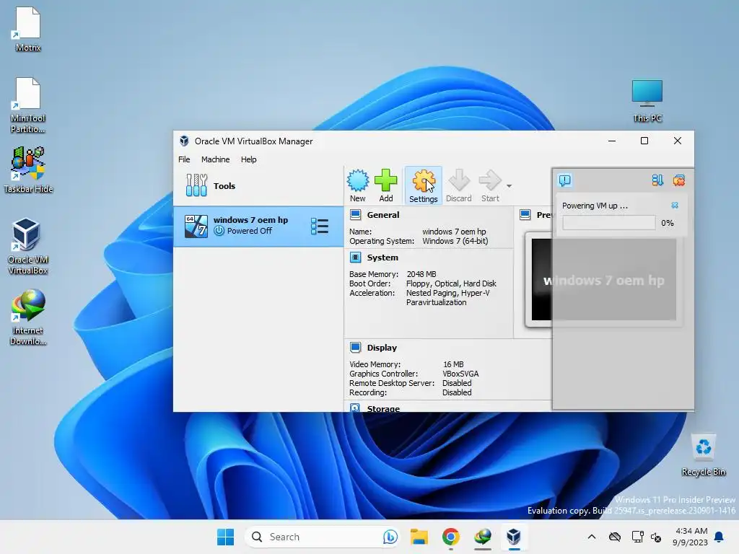Open File Explorer from taskbar

419,537
